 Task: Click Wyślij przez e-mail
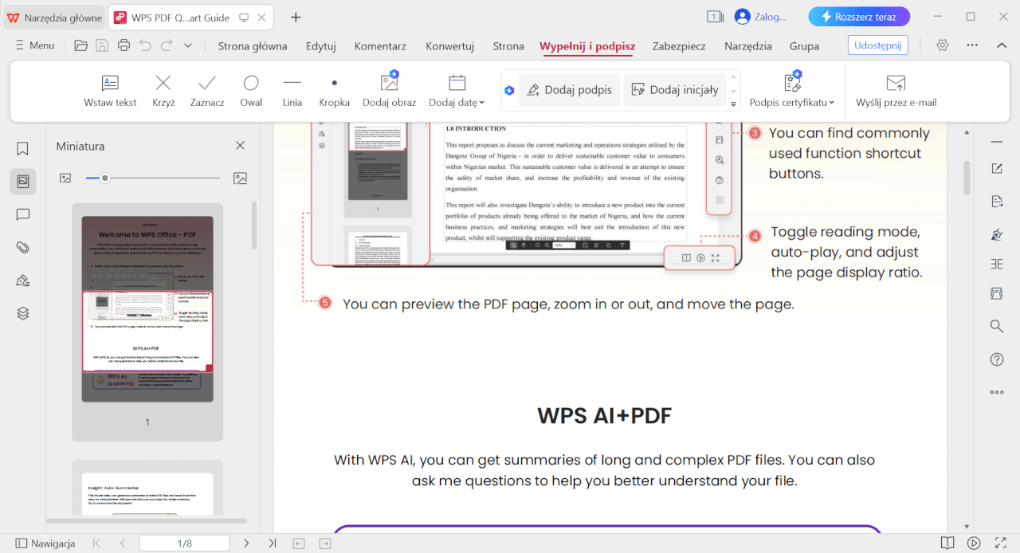[x=896, y=91]
